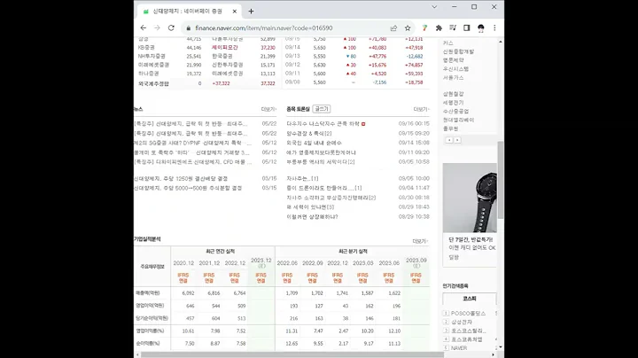
Task: Click the vertical scrollbar thumb
Action: (x=501, y=180)
